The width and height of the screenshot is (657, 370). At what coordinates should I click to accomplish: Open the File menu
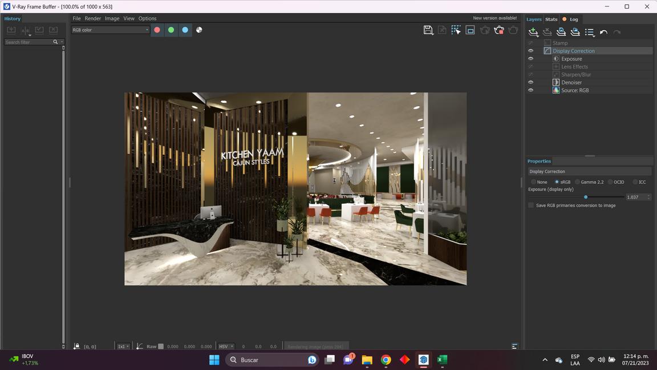click(76, 18)
